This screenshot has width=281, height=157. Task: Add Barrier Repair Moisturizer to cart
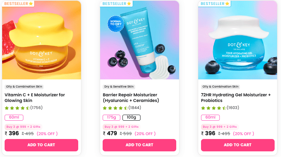(x=139, y=145)
